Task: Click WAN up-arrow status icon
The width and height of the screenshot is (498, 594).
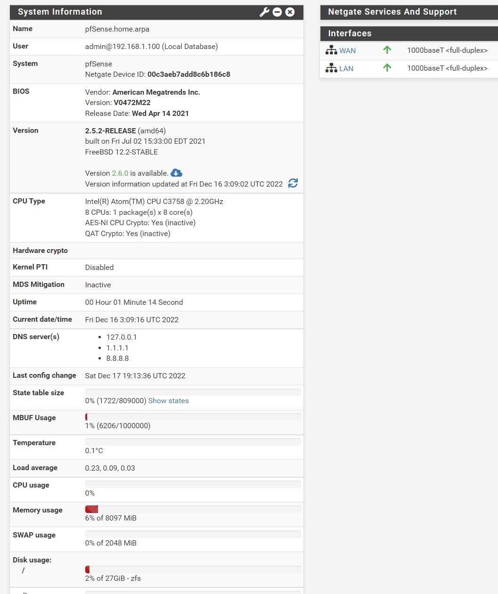Action: pyautogui.click(x=387, y=50)
